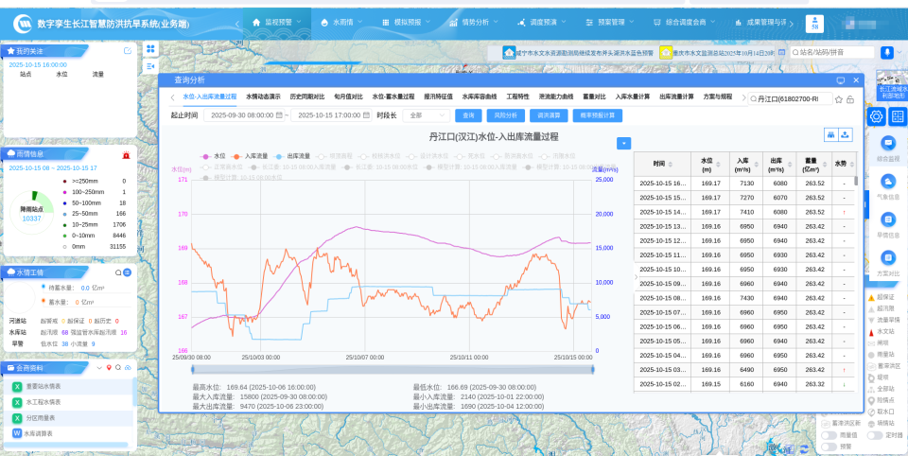Click the 查询 button
908x456 pixels.
click(467, 115)
